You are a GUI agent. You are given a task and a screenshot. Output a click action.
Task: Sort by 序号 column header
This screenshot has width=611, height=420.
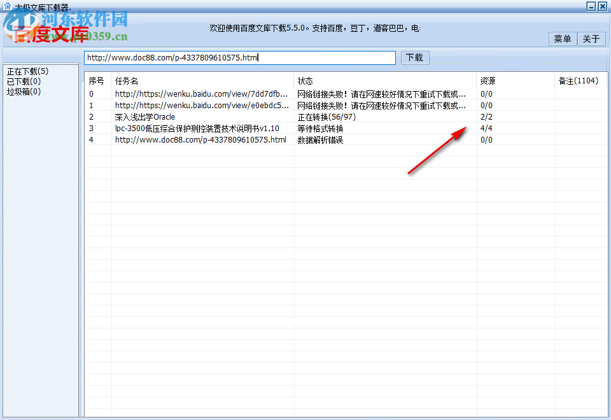point(96,81)
